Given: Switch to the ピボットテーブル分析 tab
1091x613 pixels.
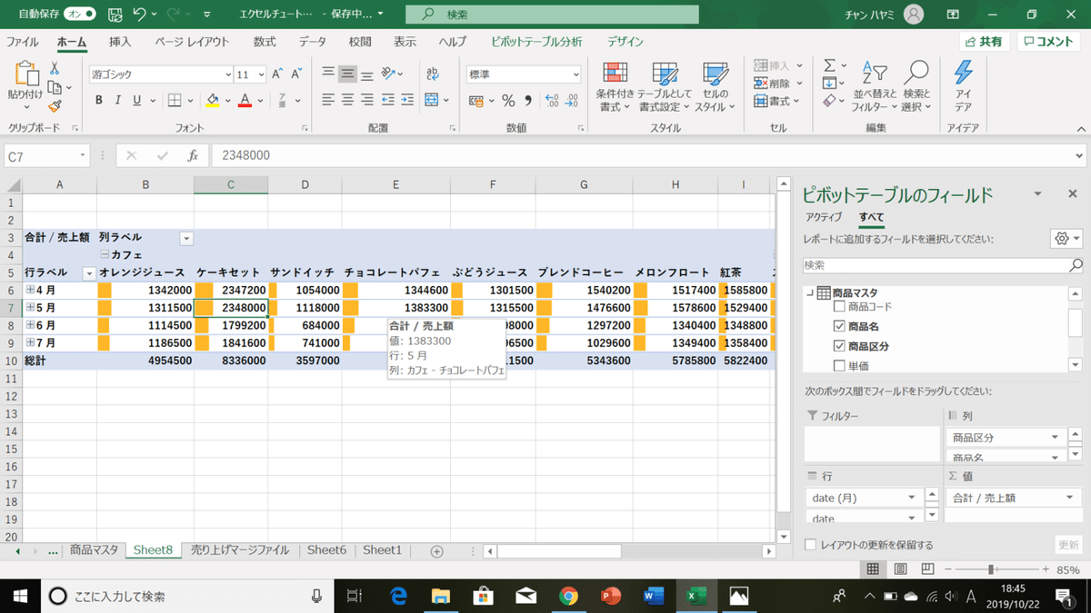Looking at the screenshot, I should pyautogui.click(x=536, y=42).
